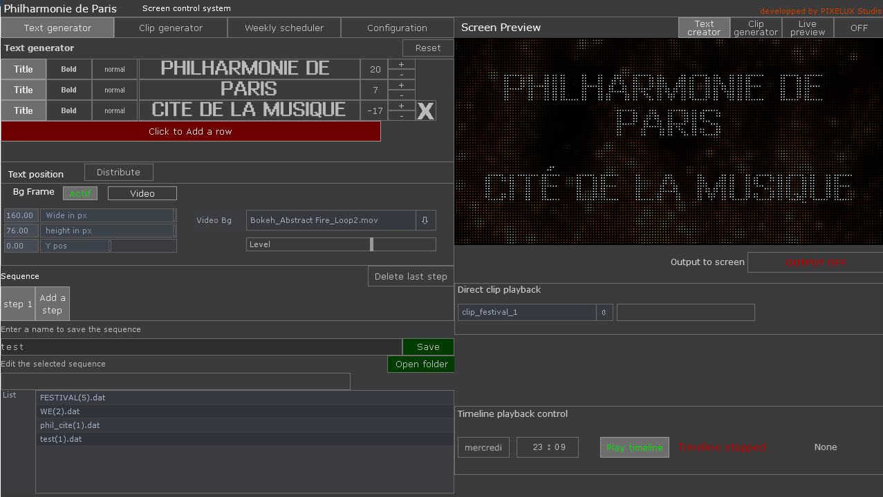
Task: Adjust the Wide in px slider
Action: pos(109,215)
